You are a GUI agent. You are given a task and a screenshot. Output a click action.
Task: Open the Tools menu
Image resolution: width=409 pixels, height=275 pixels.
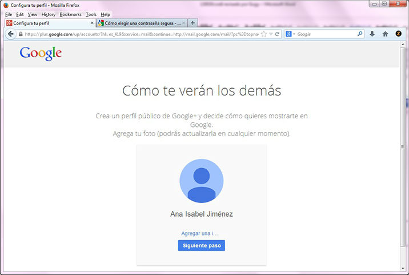pos(91,14)
